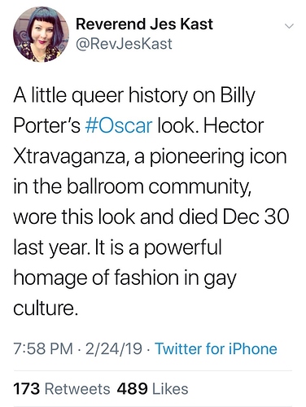Screen dimensions: 306x407
Task: Open the Twitter for iPhone source link
Action: click(x=216, y=348)
